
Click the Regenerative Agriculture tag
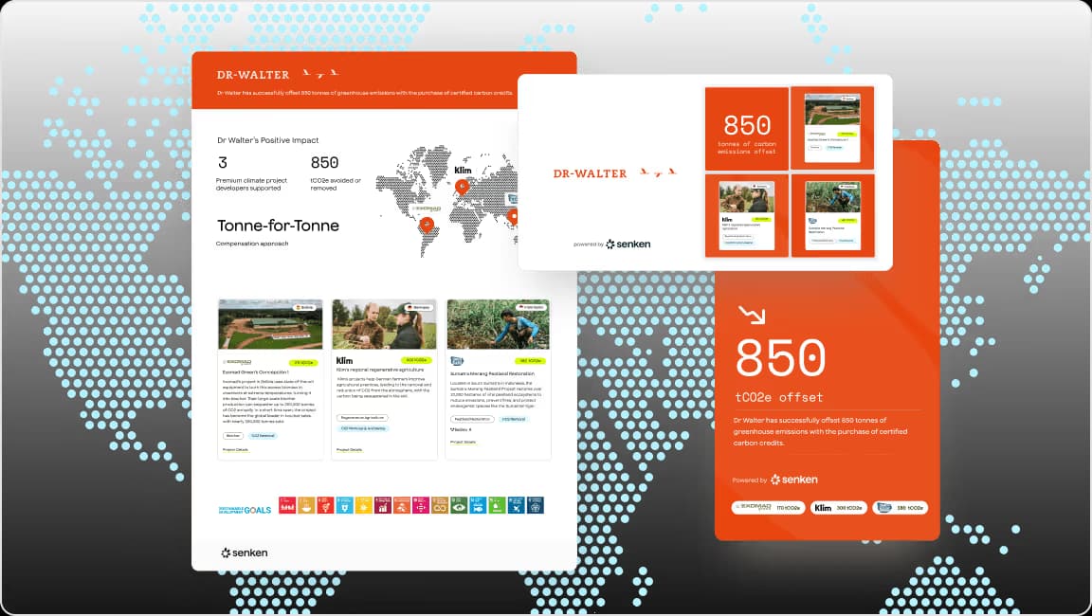click(x=362, y=418)
